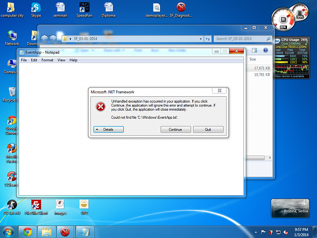Open the demoplayer file icon

click(x=157, y=10)
